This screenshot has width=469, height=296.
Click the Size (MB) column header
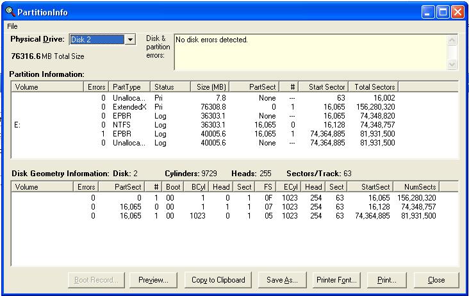click(x=210, y=87)
